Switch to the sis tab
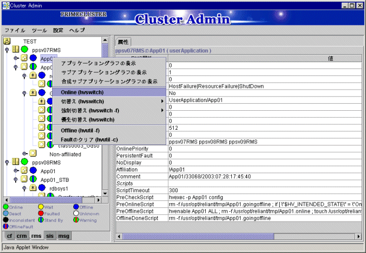366x253 pixels. click(x=50, y=236)
